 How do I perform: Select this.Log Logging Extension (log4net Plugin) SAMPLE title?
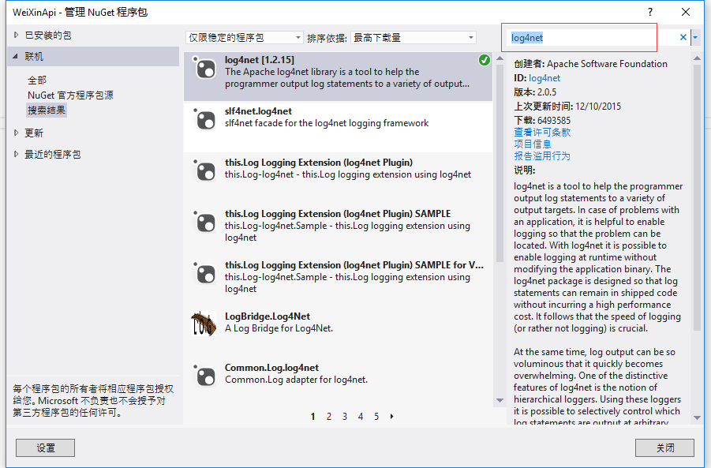(338, 214)
